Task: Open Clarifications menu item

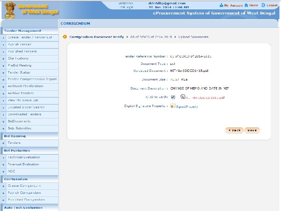Action: (x=18, y=58)
